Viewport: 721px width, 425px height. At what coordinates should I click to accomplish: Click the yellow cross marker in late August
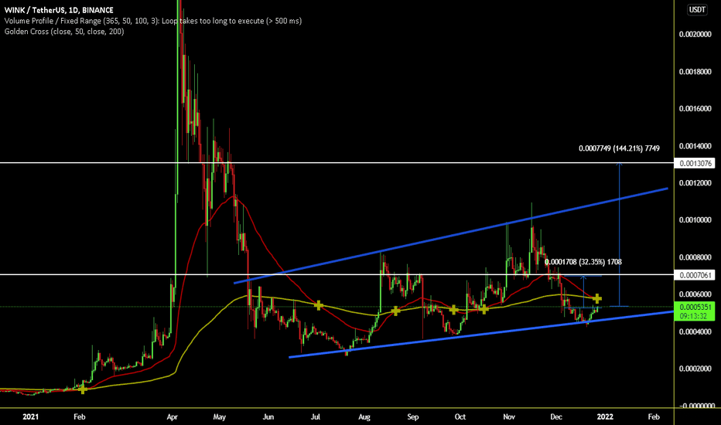pyautogui.click(x=395, y=311)
